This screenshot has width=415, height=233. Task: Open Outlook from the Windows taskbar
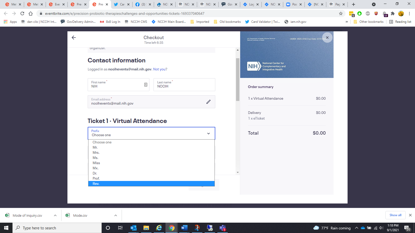(133, 228)
